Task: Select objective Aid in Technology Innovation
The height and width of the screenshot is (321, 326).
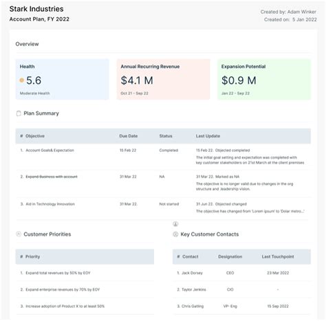Action: (x=50, y=204)
